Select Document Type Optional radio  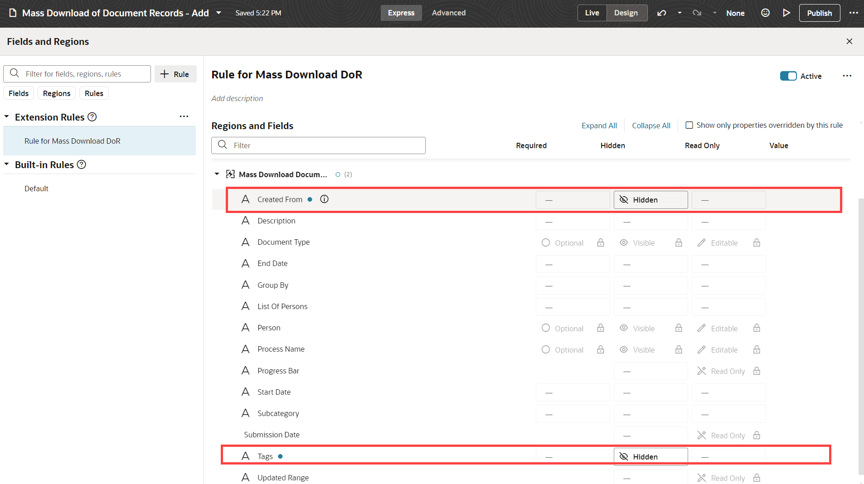545,242
